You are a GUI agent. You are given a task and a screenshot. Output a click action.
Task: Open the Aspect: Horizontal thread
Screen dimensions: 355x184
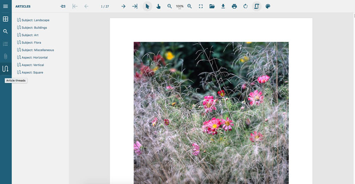click(x=32, y=57)
